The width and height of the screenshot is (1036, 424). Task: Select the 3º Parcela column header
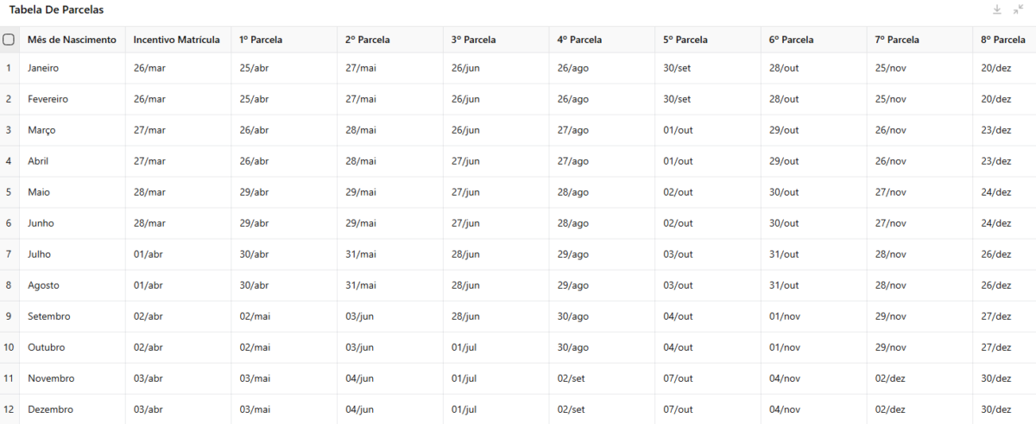(x=496, y=40)
